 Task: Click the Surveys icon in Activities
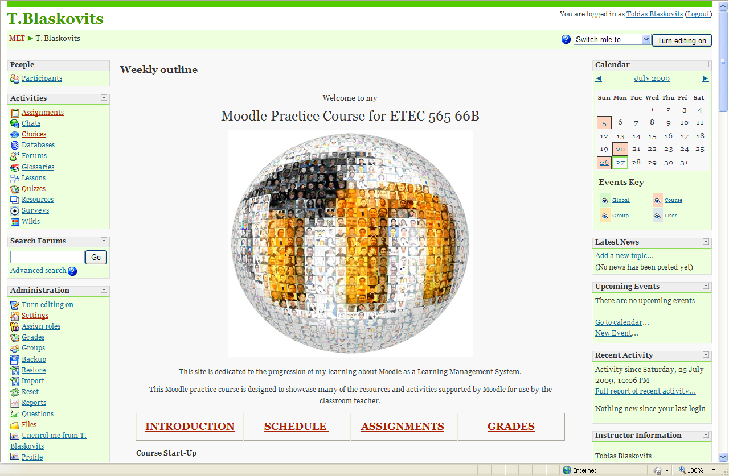(15, 210)
